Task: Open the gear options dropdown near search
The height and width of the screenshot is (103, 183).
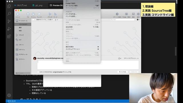Action: pyautogui.click(x=138, y=20)
